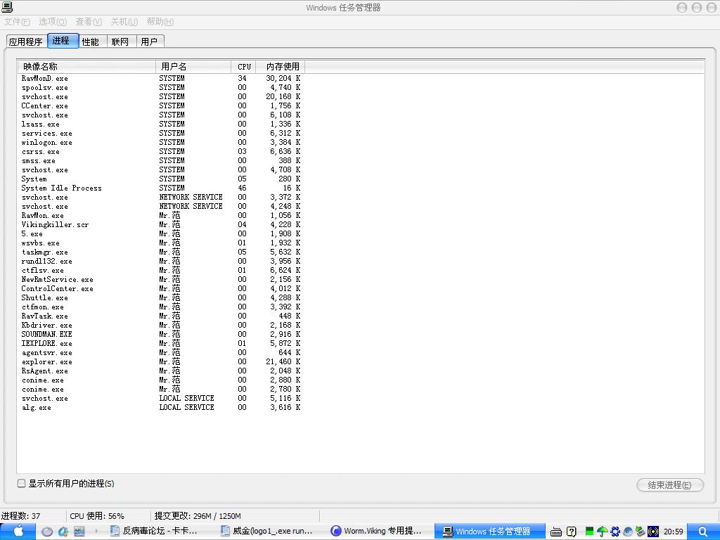The height and width of the screenshot is (540, 720).
Task: Select the ControlCenter.exe process
Action: 161,289
